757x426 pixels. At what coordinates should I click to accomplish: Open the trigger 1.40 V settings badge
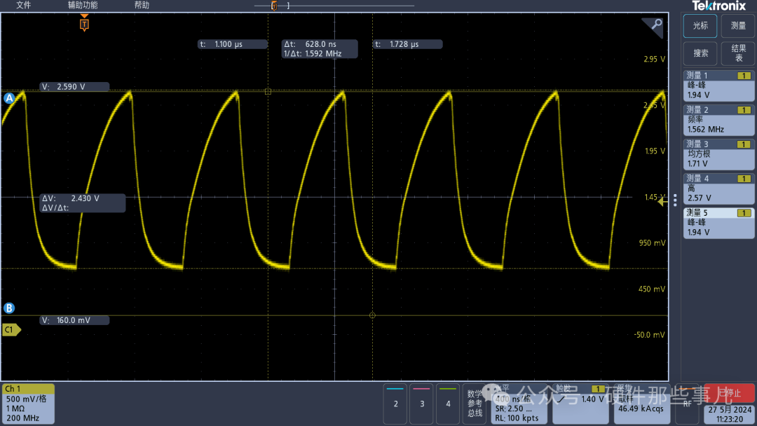(x=580, y=404)
